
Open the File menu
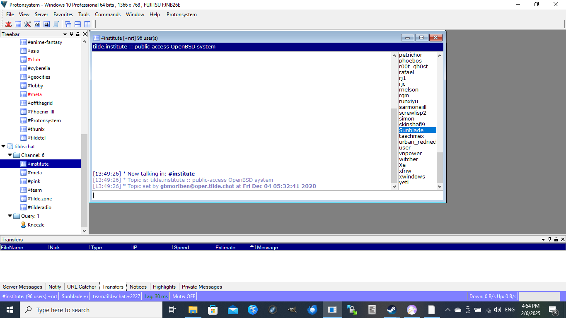point(10,14)
